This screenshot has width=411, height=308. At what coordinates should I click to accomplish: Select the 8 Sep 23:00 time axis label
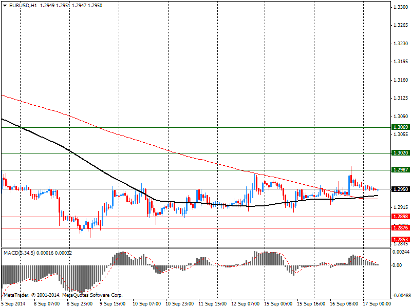click(x=80, y=303)
